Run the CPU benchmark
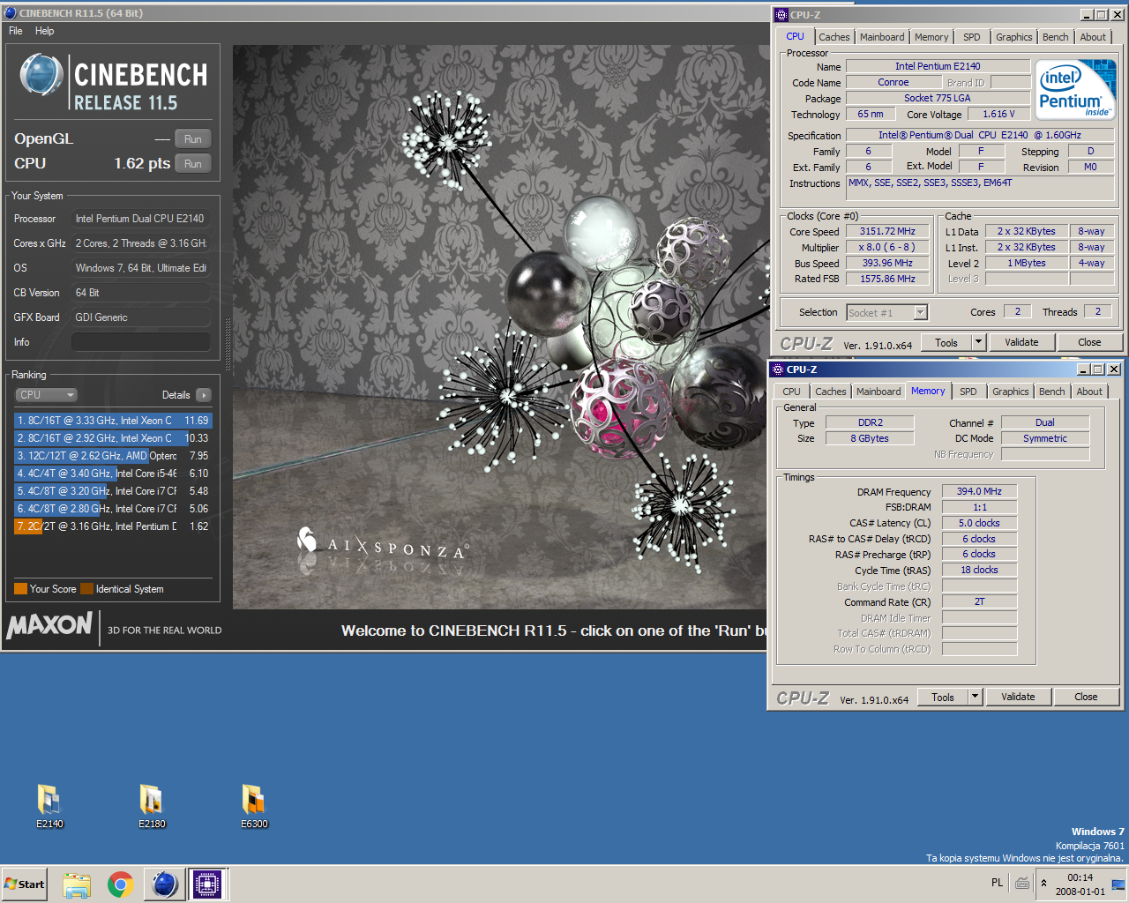The image size is (1129, 903). tap(193, 164)
